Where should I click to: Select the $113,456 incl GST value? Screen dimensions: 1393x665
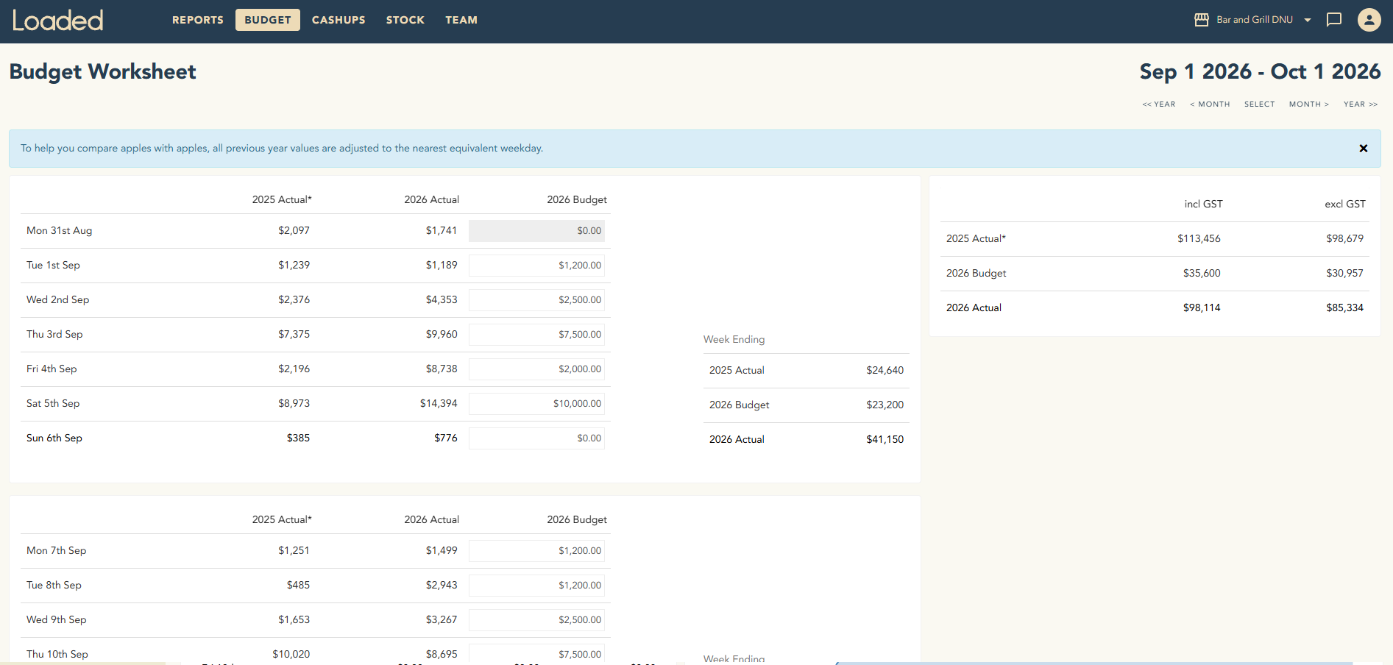click(x=1199, y=239)
